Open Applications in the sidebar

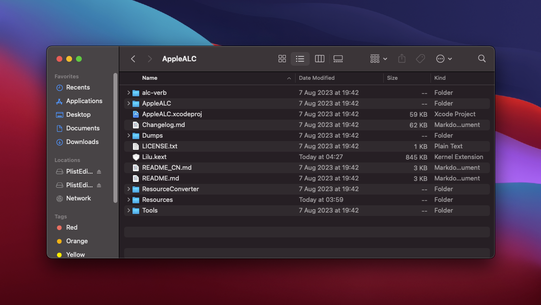point(84,101)
